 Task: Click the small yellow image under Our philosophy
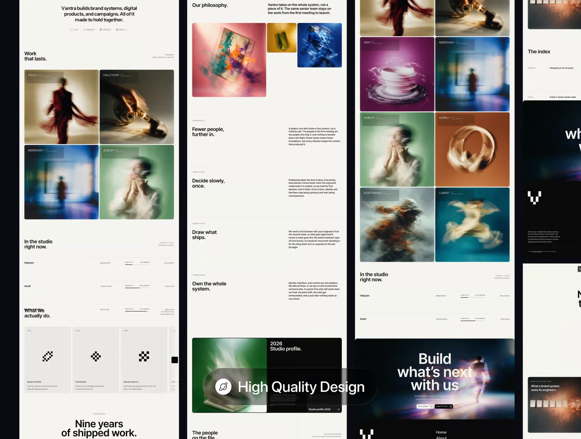click(x=282, y=37)
